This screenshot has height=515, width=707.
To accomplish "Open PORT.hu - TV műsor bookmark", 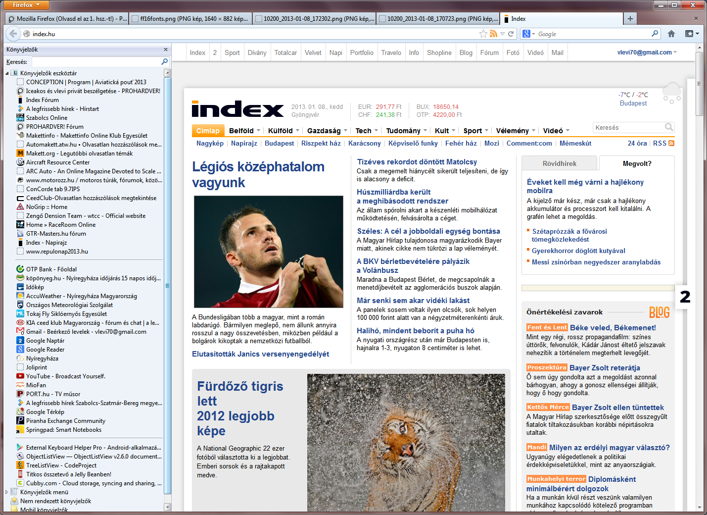I will 48,394.
